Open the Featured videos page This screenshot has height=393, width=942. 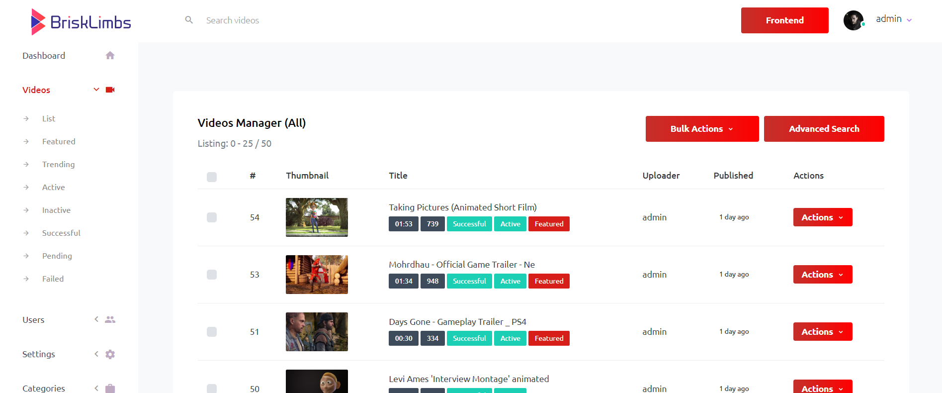tap(59, 141)
